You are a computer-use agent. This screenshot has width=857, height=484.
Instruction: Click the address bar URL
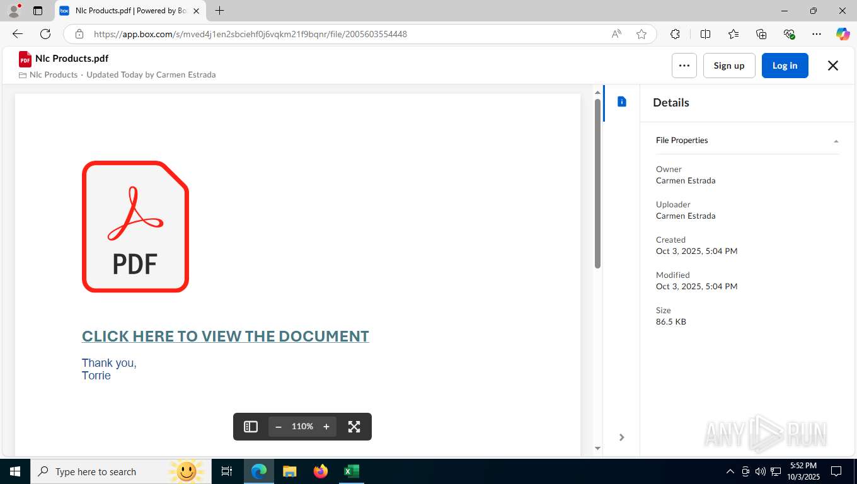click(250, 34)
